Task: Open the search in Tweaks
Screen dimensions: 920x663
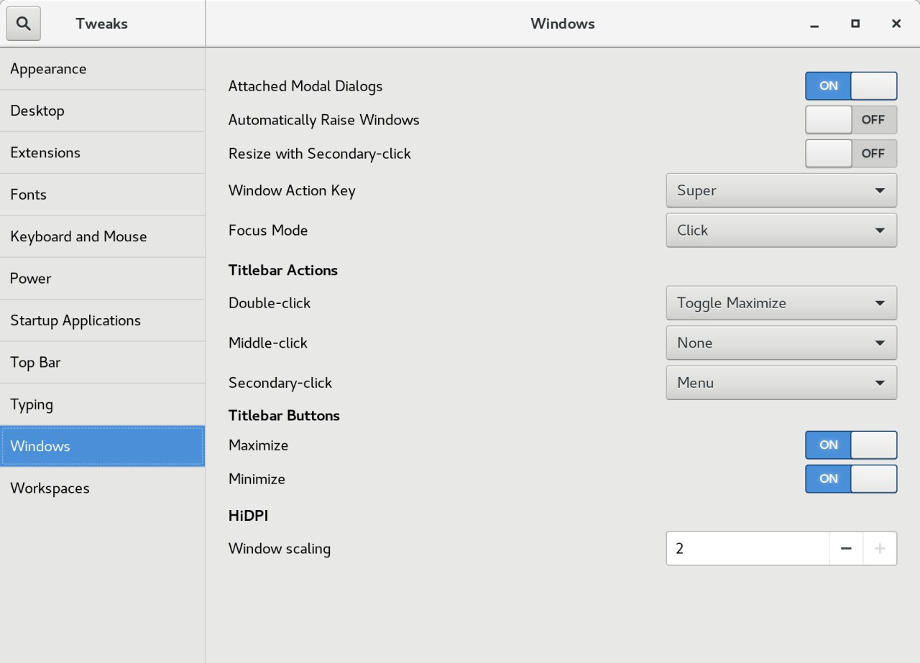Action: (24, 24)
